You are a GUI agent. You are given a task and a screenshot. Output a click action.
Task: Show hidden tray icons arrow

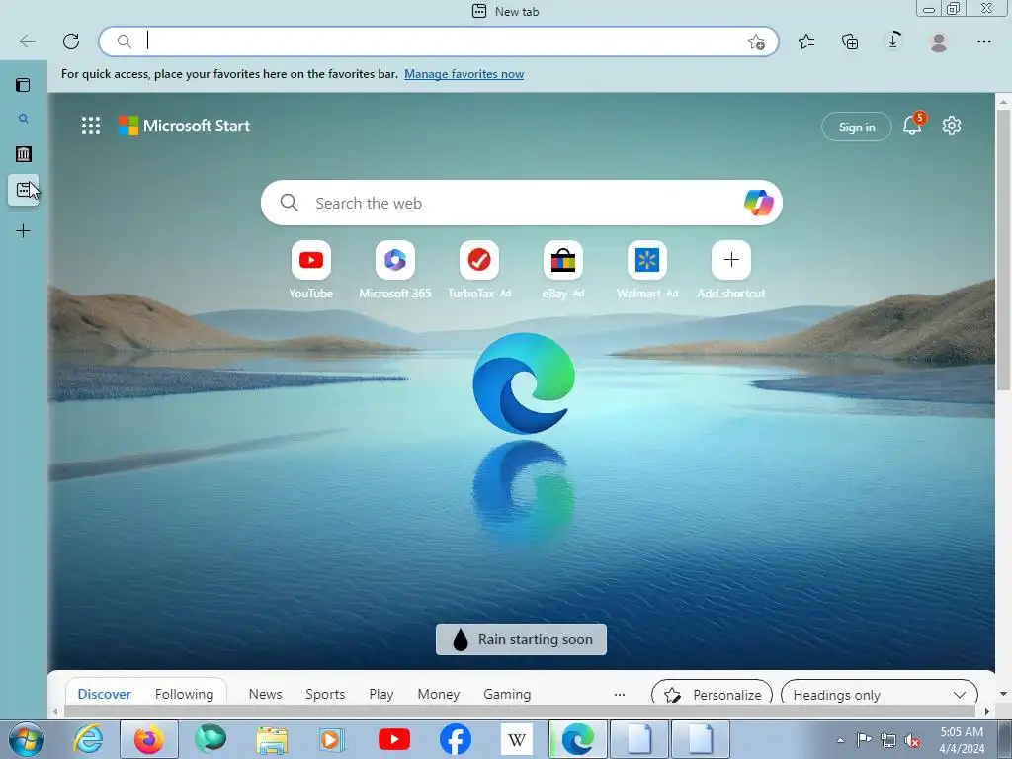840,741
